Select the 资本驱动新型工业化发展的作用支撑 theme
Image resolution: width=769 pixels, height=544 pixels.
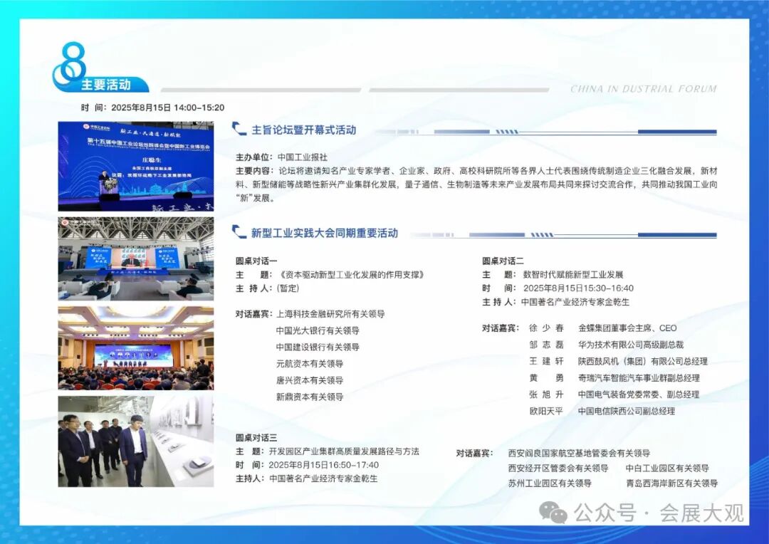350,275
